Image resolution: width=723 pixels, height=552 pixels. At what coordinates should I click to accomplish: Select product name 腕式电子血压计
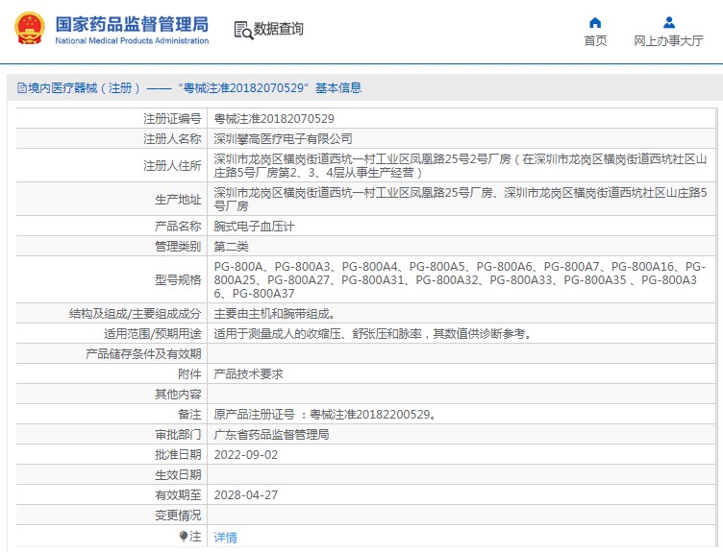[x=254, y=226]
